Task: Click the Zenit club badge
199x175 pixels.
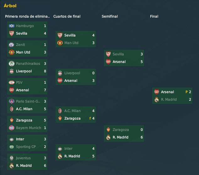Action: pos(12,45)
